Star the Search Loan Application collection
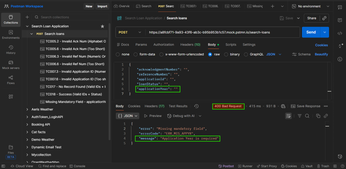Screen dimensions: 346x169 point(102,26)
